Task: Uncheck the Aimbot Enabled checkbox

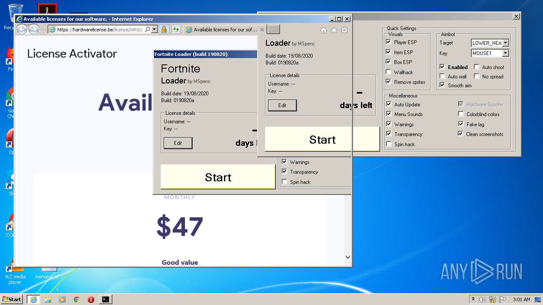Action: coord(442,67)
